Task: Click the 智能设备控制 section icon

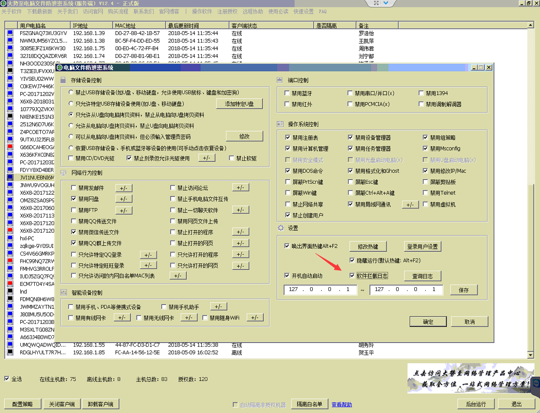Action: click(x=63, y=293)
